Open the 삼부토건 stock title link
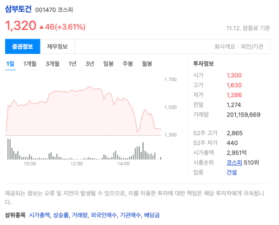 pos(18,9)
